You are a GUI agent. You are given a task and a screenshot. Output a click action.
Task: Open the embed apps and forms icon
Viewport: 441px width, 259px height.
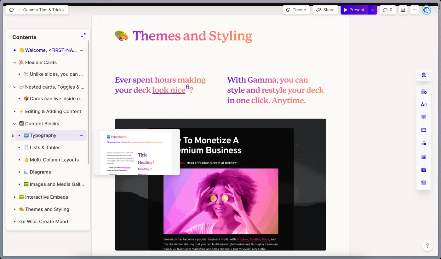click(424, 183)
